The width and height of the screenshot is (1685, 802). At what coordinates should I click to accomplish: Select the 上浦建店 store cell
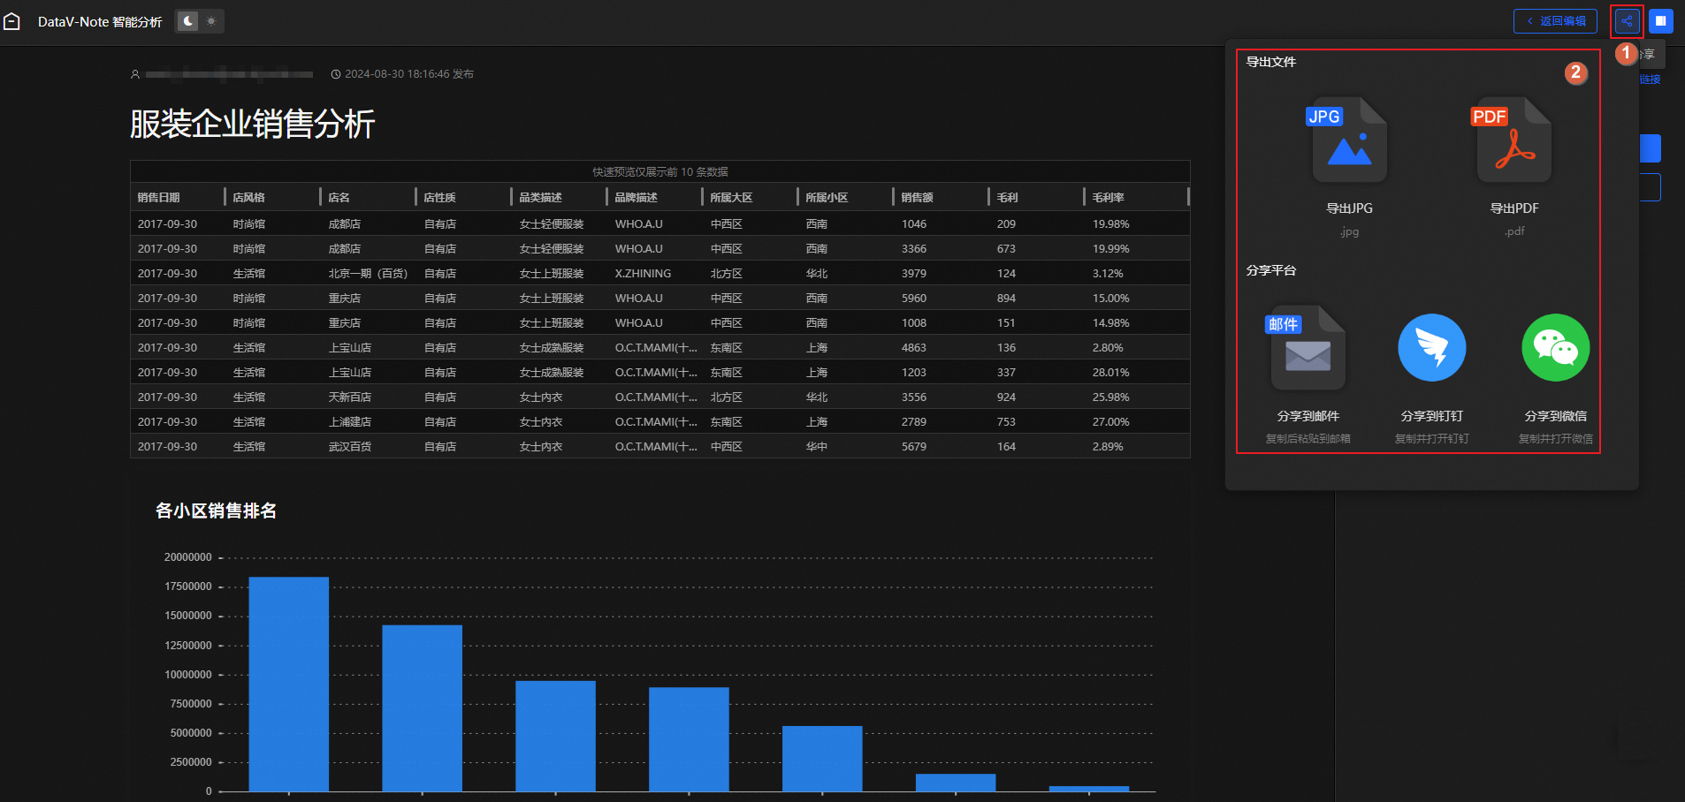point(350,422)
